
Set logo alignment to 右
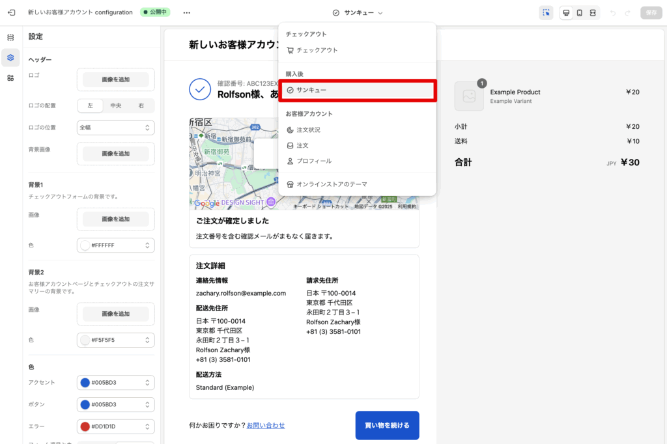141,105
